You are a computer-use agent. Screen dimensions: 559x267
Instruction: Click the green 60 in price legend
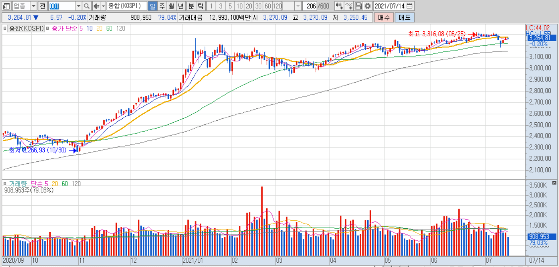[109, 28]
